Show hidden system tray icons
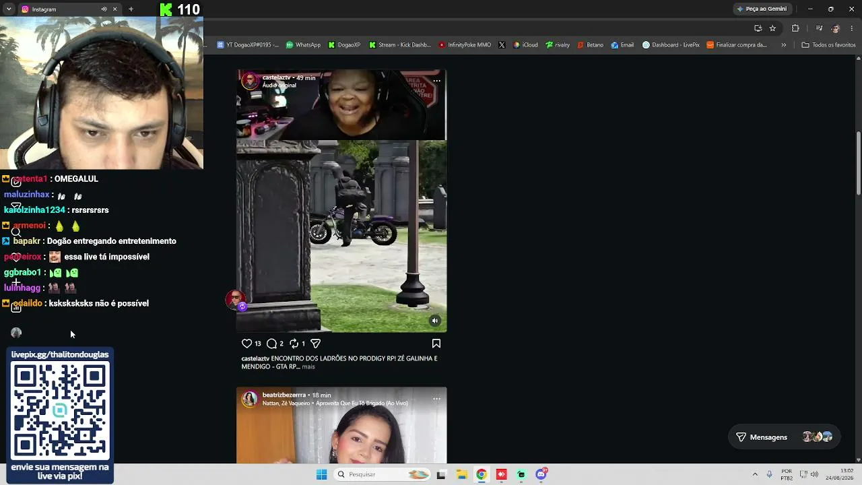Screen dimensions: 862x485 point(755,474)
